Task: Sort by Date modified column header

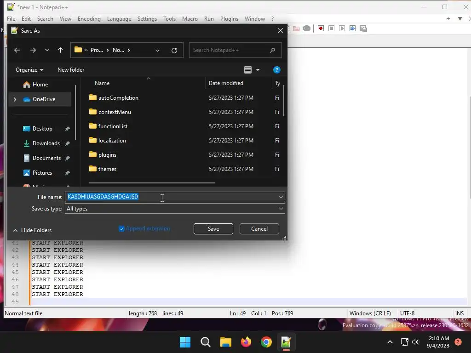Action: click(x=226, y=83)
